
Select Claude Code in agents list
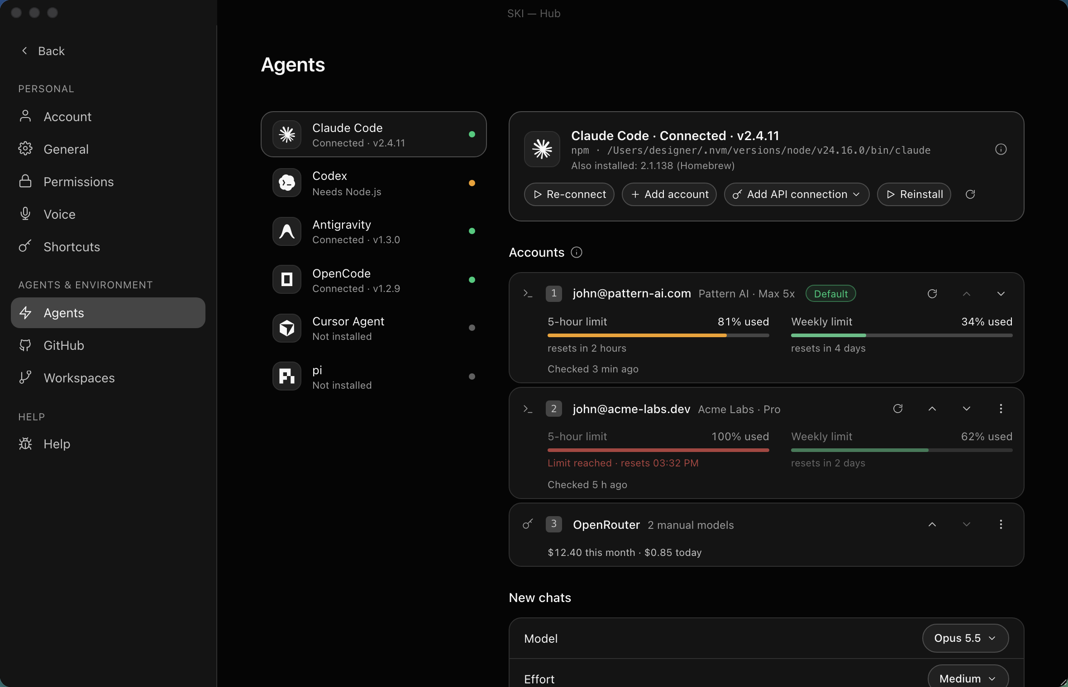pos(373,135)
